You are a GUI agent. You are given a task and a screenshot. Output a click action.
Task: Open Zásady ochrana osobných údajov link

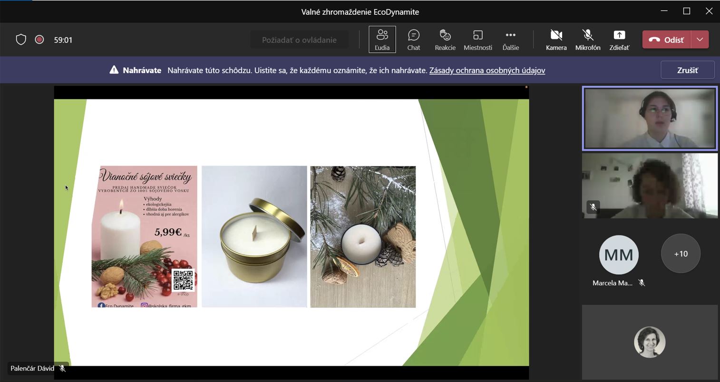coord(487,70)
